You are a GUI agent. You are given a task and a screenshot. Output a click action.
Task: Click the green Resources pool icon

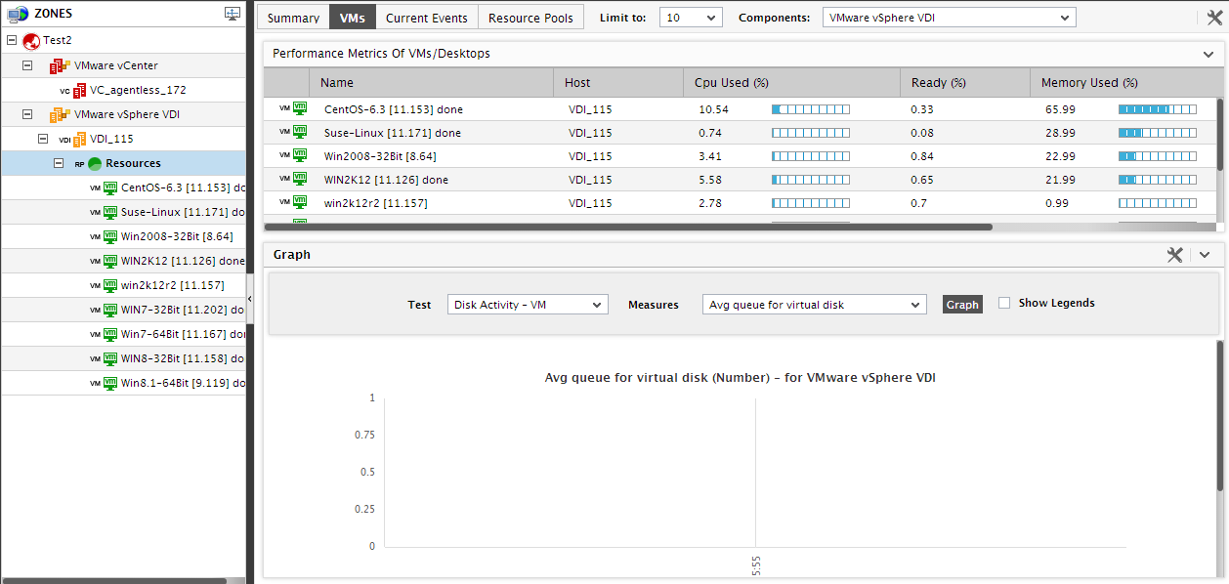[95, 163]
